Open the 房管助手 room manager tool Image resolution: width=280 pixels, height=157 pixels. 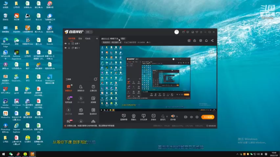pyautogui.click(x=81, y=88)
